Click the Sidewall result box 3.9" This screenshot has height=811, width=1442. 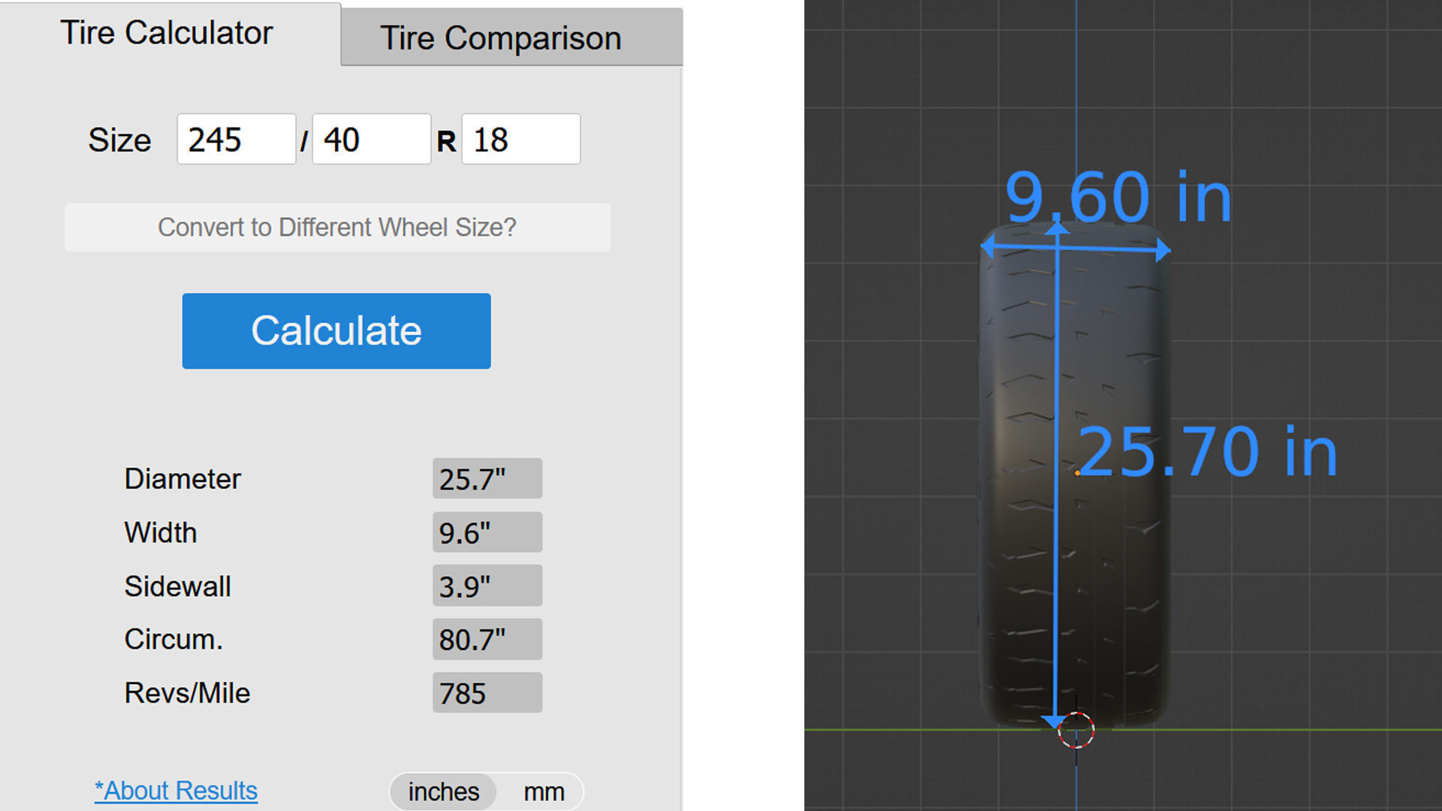coord(487,586)
